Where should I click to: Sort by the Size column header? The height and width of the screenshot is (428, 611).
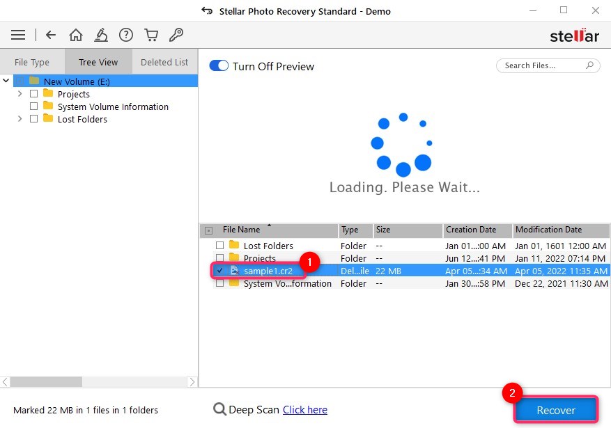coord(408,230)
